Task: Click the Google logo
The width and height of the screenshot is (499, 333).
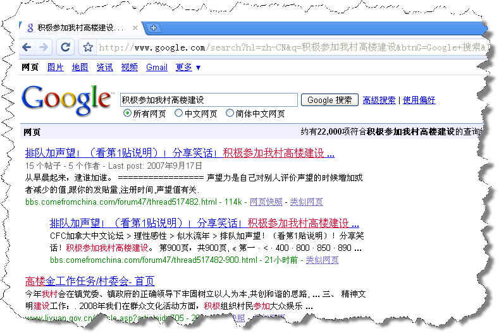Action: [x=66, y=100]
